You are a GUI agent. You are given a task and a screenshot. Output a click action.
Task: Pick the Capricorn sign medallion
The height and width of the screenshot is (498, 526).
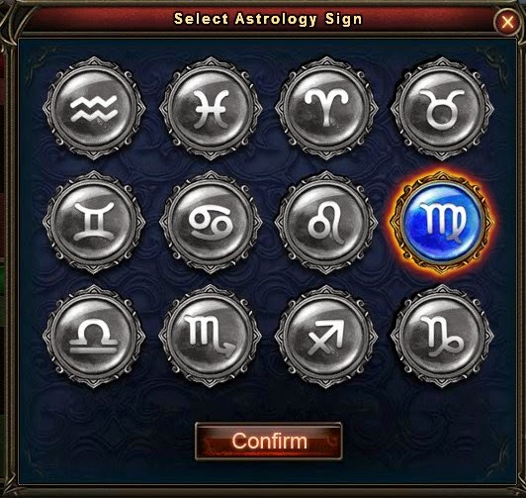point(442,337)
